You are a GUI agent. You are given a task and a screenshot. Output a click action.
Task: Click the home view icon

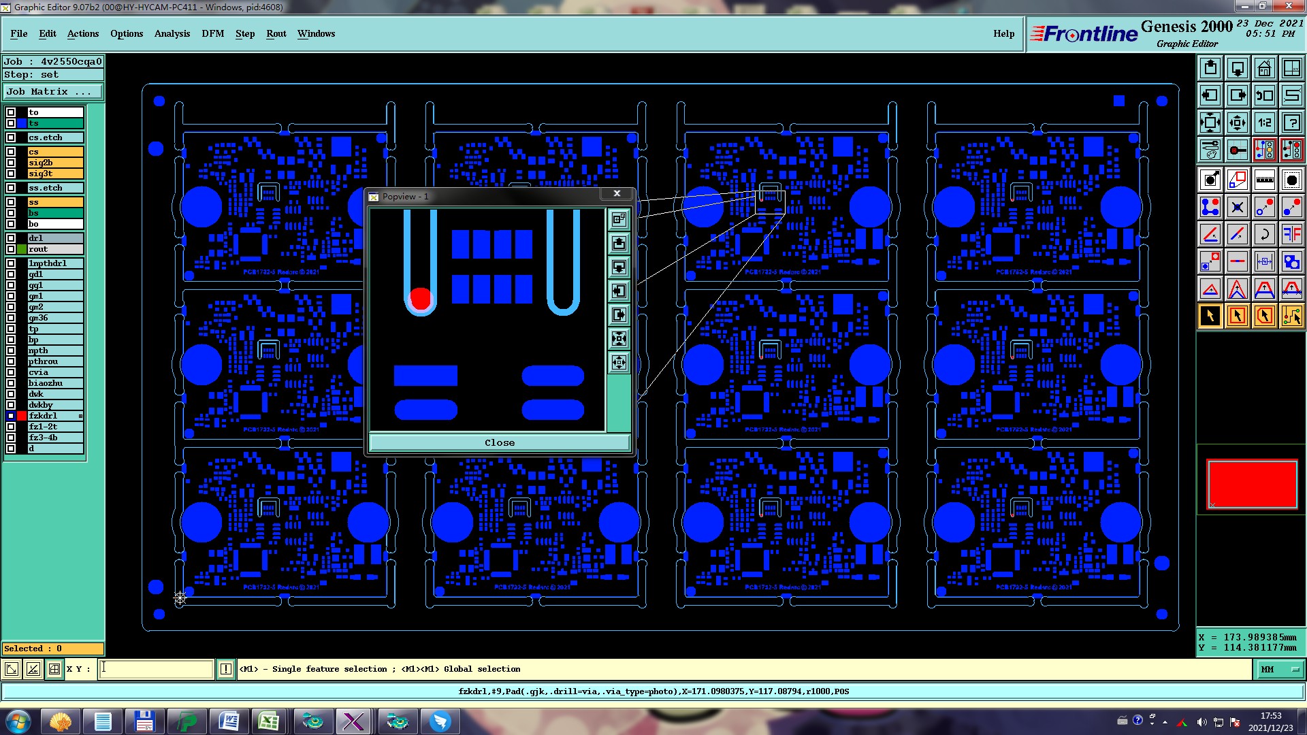(x=1264, y=68)
